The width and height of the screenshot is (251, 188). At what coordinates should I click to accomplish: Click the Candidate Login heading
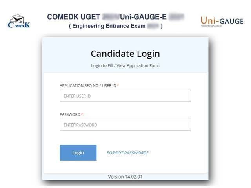[x=125, y=54]
